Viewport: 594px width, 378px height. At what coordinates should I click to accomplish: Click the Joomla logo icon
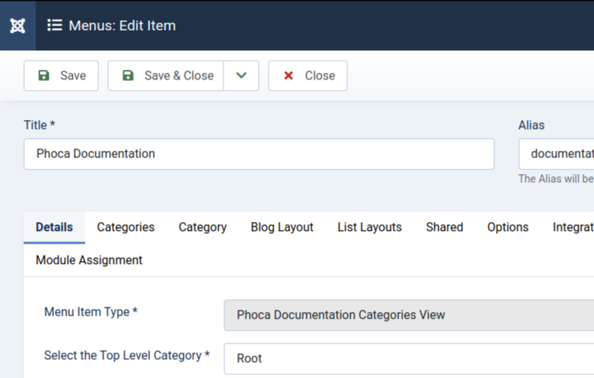17,25
